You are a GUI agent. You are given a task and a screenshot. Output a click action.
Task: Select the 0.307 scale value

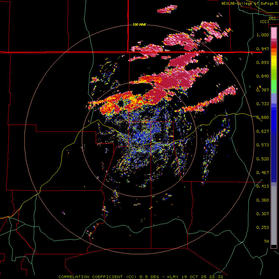coord(263,214)
